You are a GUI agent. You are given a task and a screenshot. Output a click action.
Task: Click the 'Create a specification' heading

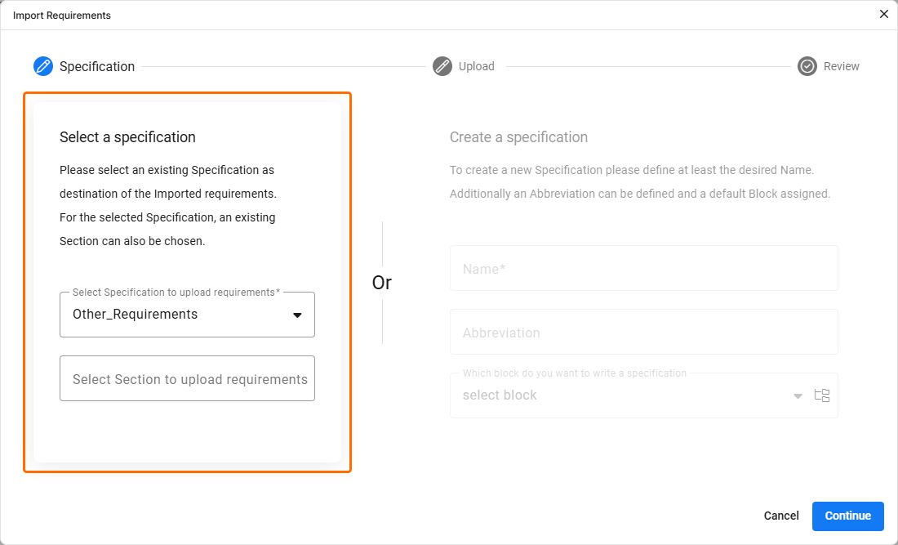tap(518, 137)
